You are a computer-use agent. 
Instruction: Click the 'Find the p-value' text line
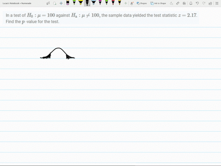pos(32,22)
